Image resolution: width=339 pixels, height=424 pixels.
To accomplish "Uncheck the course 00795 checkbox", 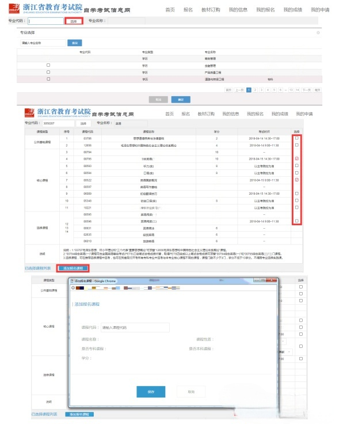I will [297, 159].
